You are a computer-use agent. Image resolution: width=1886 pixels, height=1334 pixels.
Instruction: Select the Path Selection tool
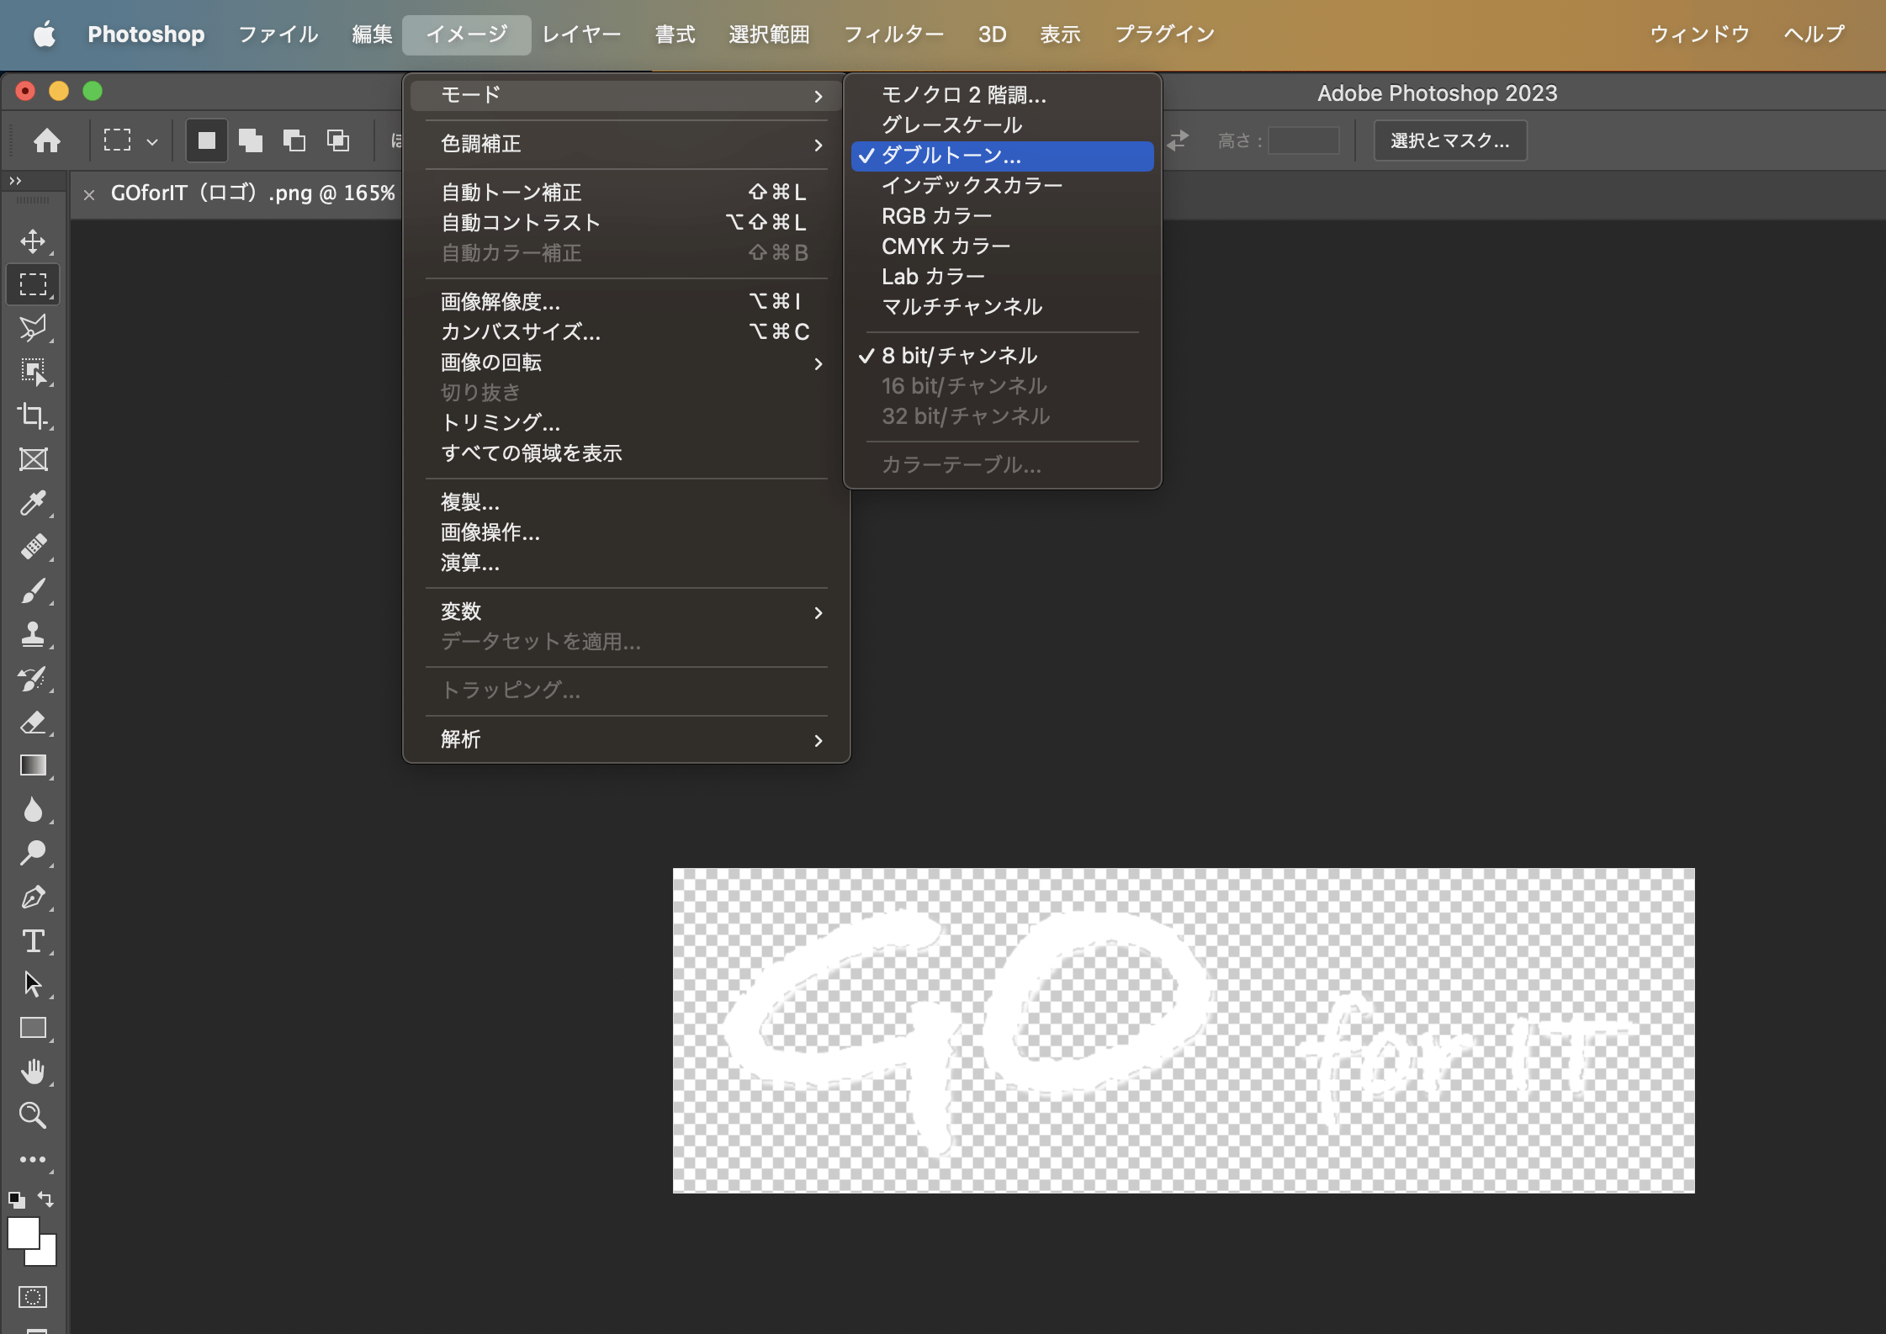coord(33,984)
